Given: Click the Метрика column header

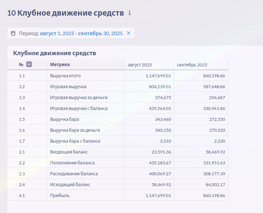Looking at the screenshot, I should [60, 65].
